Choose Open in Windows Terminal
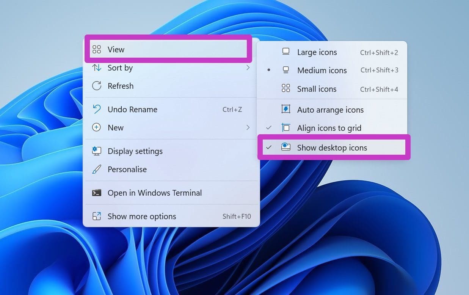469x295 pixels. (x=171, y=193)
